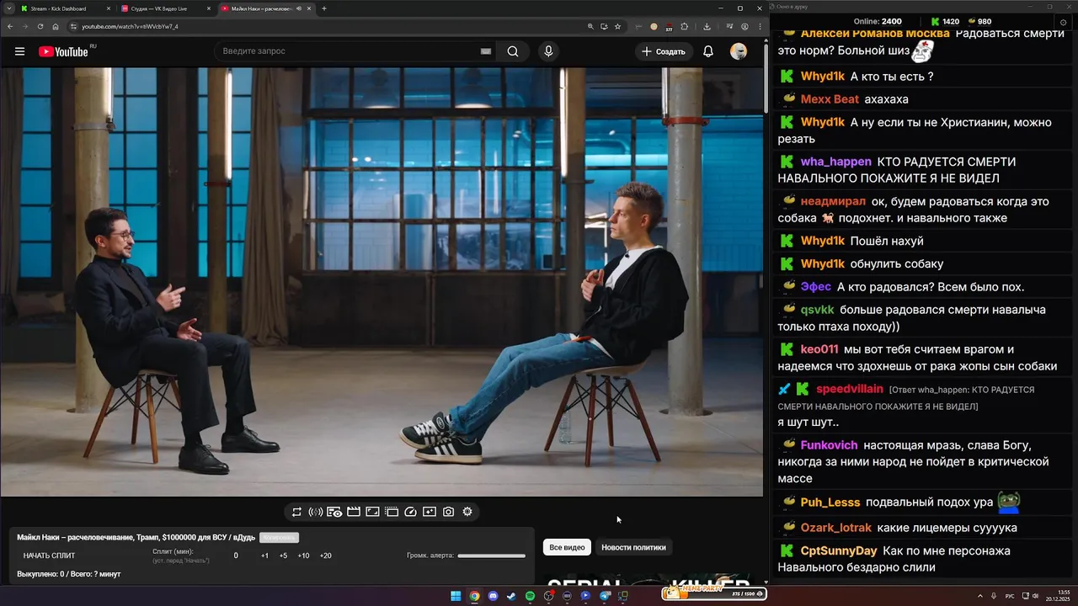Viewport: 1078px width, 606px height.
Task: Click the MEME PARTY widget over the taskbar
Action: click(713, 593)
